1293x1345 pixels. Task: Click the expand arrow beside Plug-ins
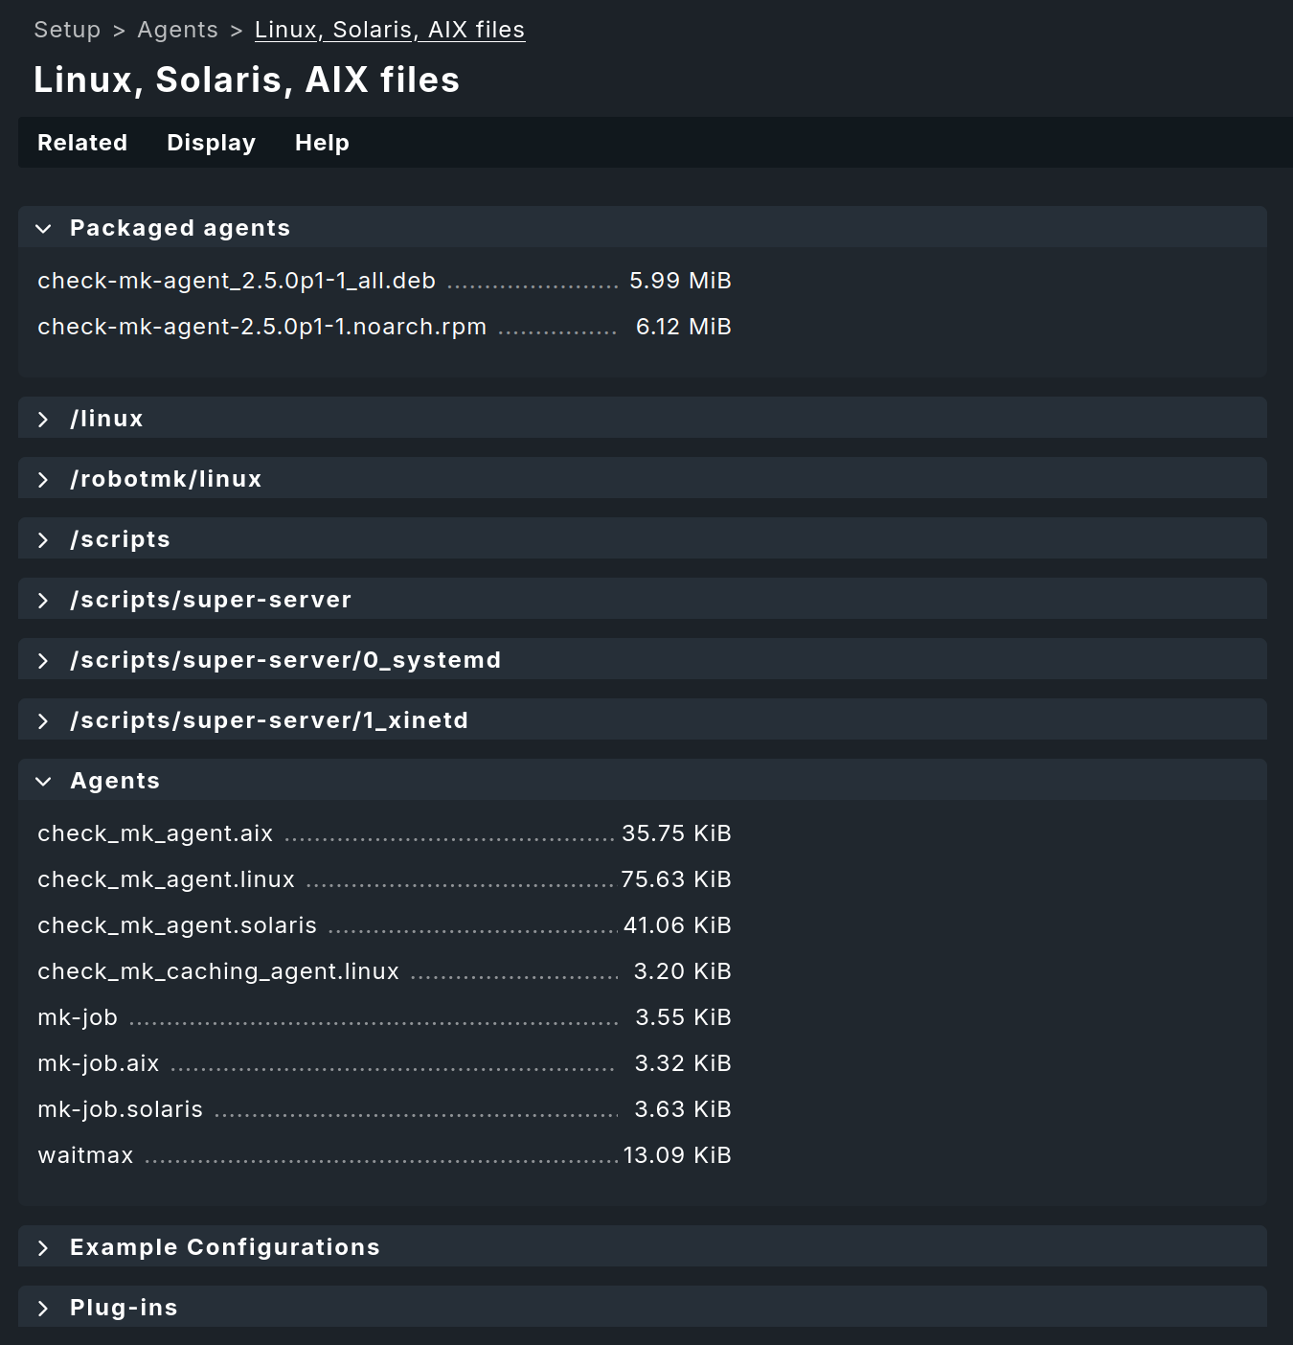click(43, 1307)
